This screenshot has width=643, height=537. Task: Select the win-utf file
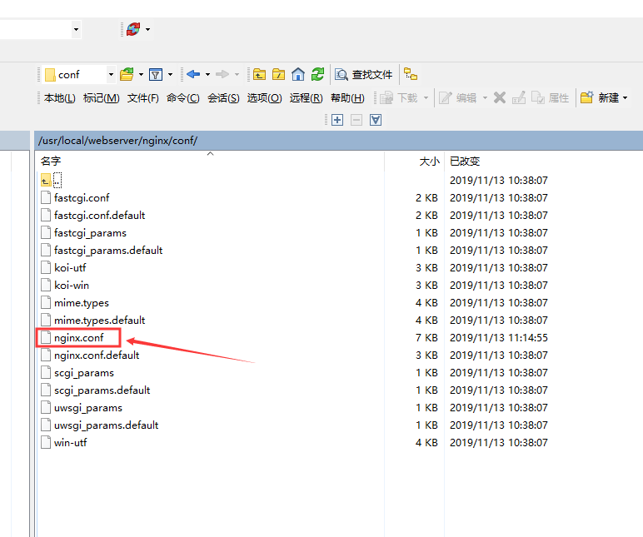point(71,443)
